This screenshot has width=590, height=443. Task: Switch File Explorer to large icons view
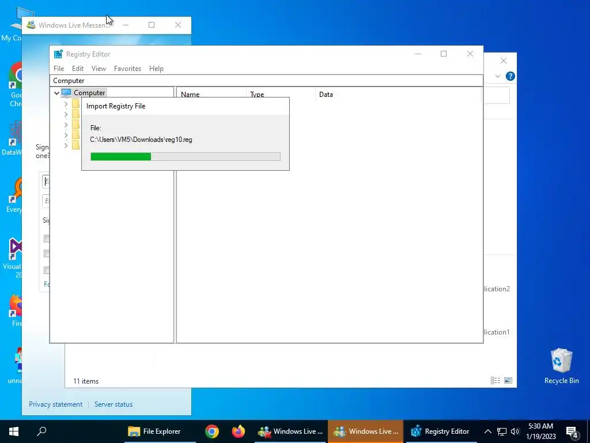click(508, 381)
